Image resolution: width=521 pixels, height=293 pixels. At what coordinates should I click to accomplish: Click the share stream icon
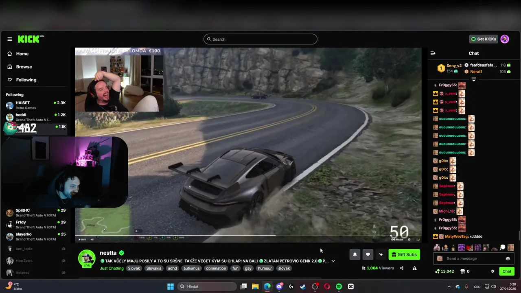pyautogui.click(x=402, y=268)
